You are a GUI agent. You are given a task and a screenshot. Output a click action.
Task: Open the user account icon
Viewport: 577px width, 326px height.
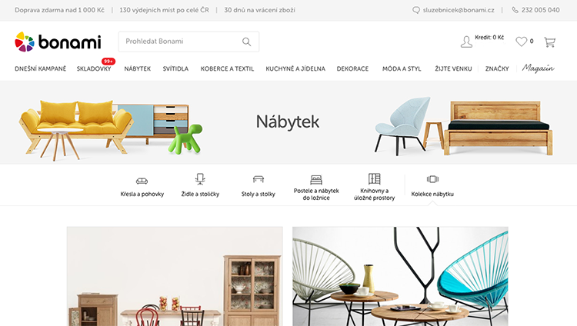click(x=466, y=42)
